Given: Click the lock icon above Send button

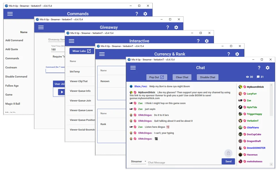Looking at the screenshot, I should tap(228, 153).
